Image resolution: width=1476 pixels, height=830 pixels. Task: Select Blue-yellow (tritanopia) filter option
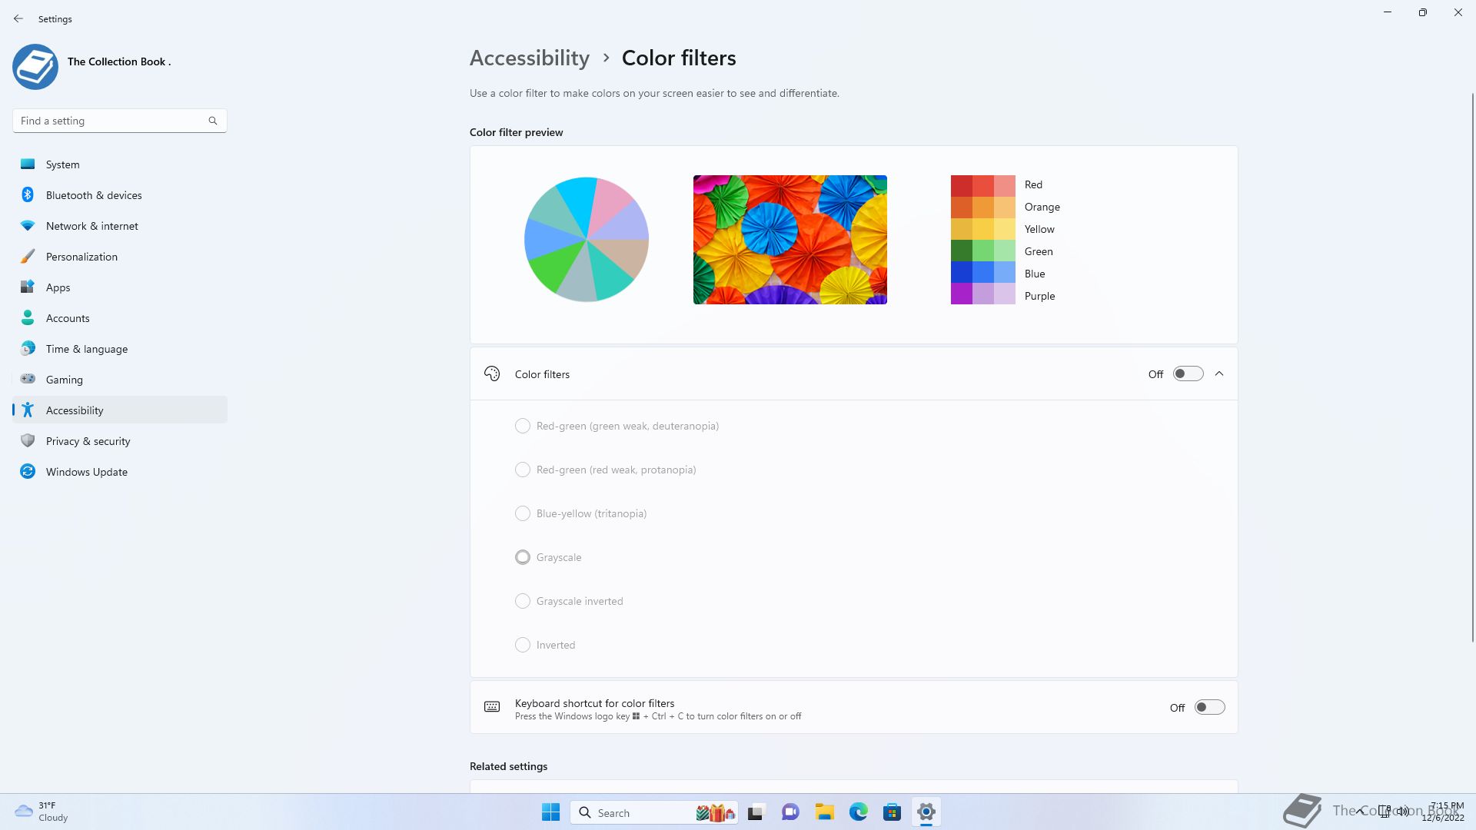[x=523, y=513]
